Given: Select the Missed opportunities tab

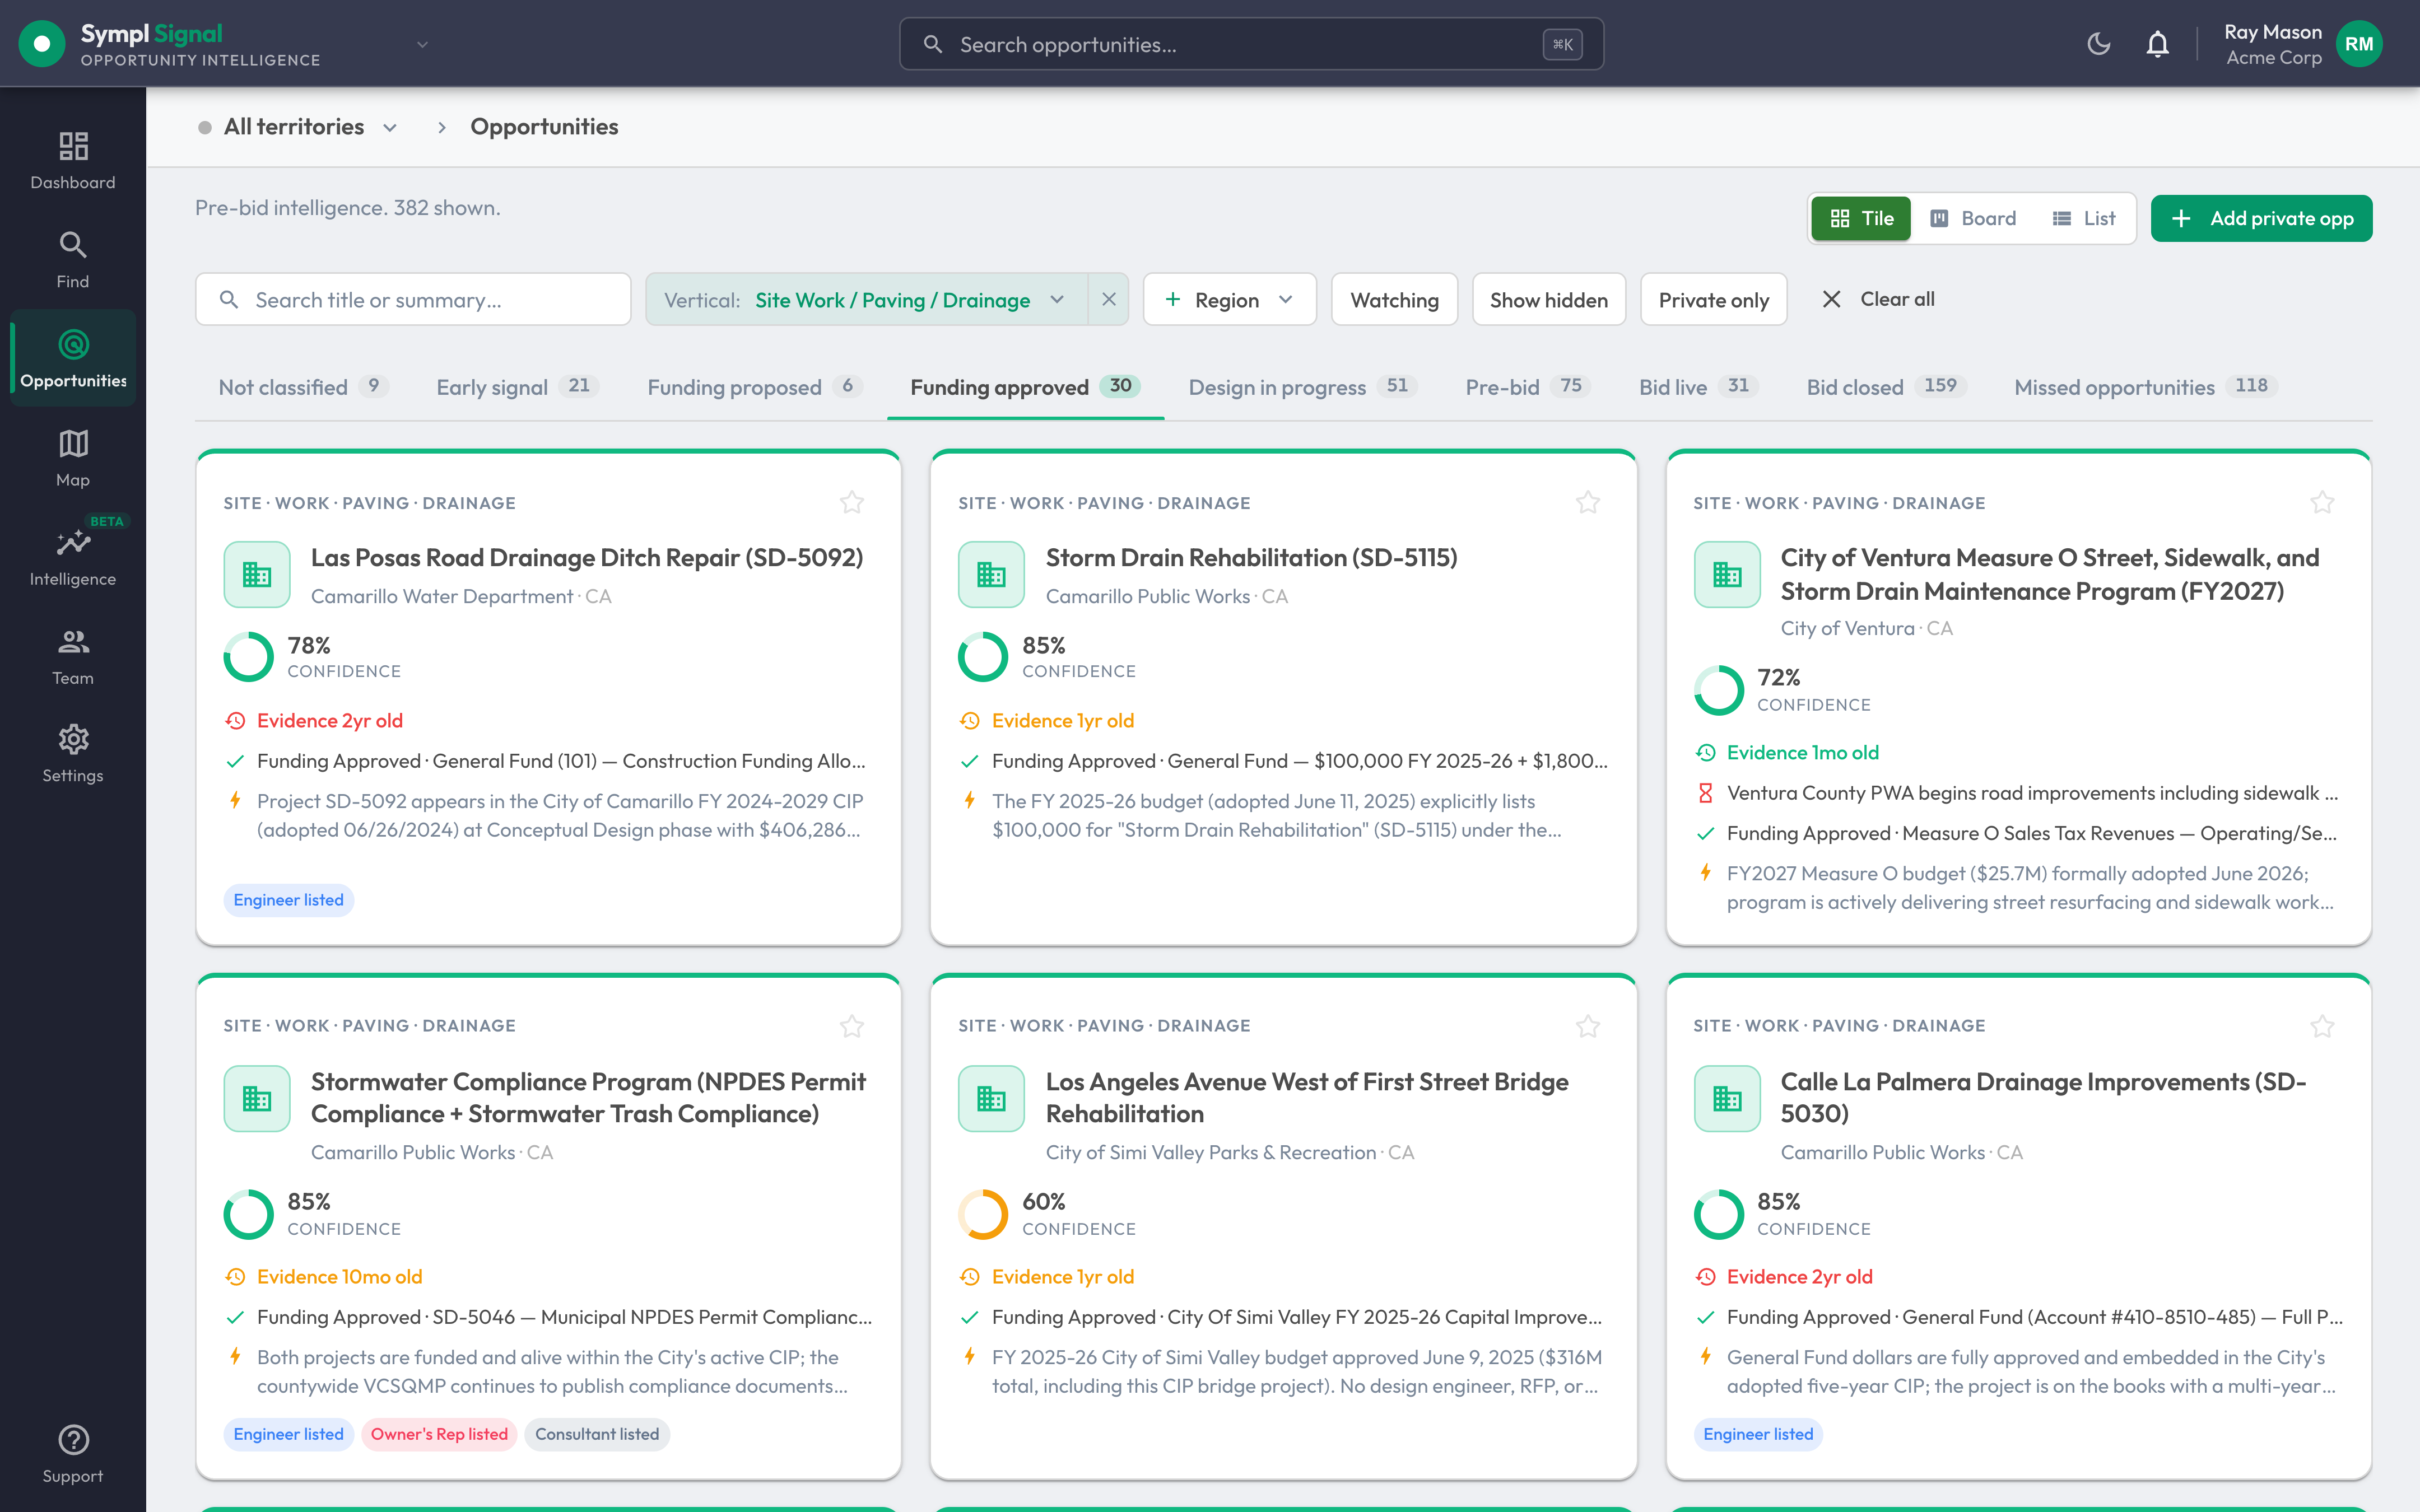Looking at the screenshot, I should click(x=2145, y=387).
